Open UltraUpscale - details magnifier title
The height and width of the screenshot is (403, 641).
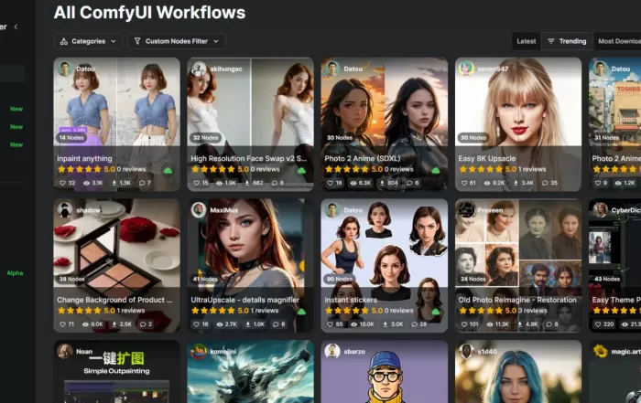[x=244, y=300]
